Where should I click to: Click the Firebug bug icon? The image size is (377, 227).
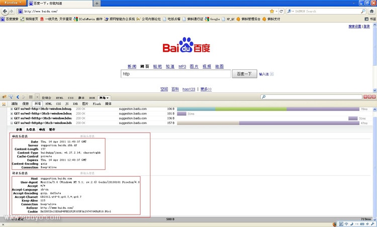(x=4, y=97)
